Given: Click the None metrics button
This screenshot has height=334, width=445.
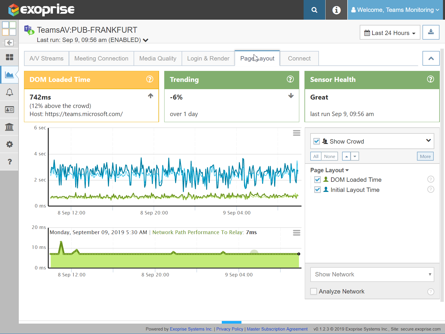Looking at the screenshot, I should coord(330,156).
